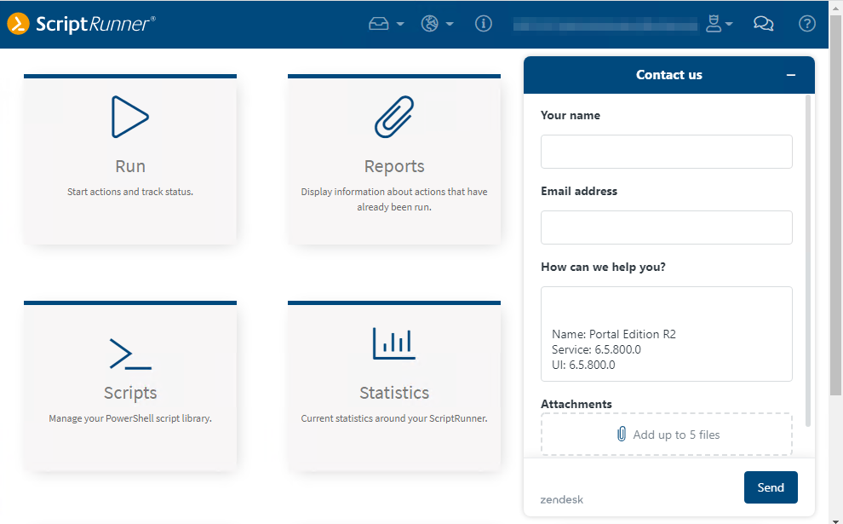Viewport: 843px width, 524px height.
Task: Click the Your name input field
Action: point(666,152)
